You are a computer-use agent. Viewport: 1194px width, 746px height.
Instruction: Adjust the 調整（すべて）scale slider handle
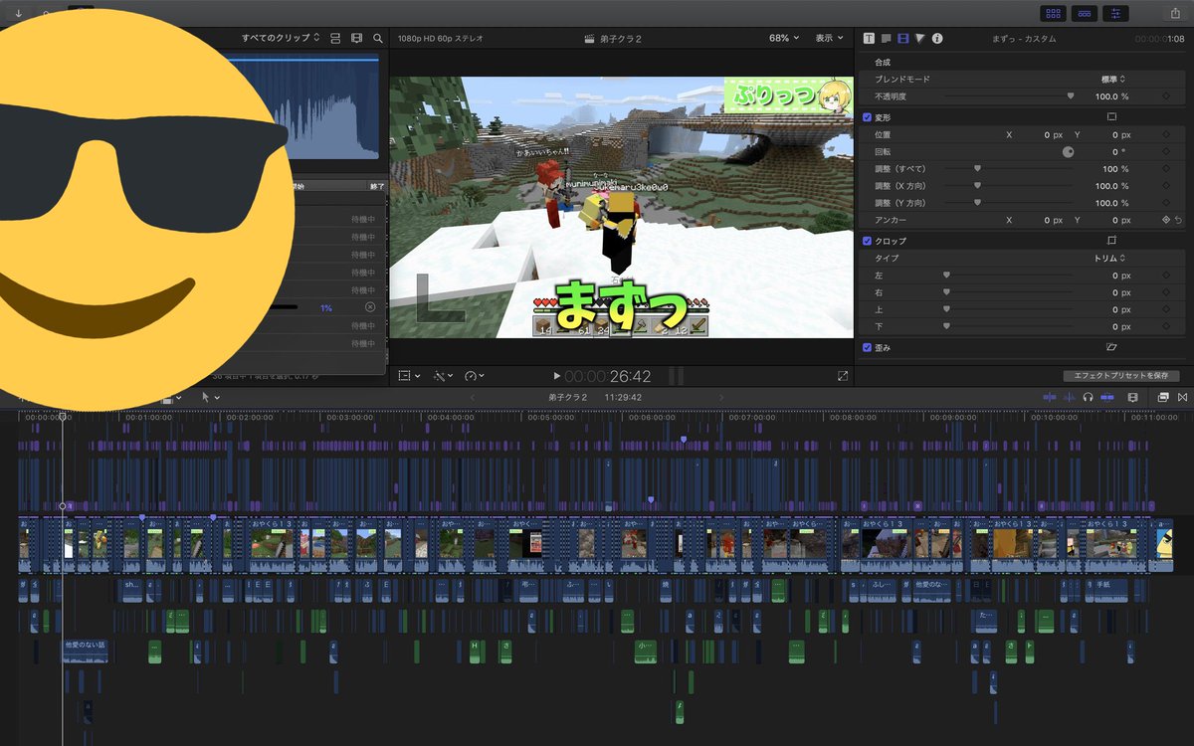click(x=977, y=169)
